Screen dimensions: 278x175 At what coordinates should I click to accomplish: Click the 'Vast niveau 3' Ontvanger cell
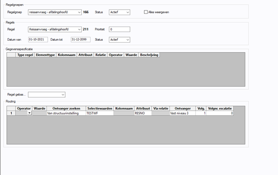click(x=182, y=113)
